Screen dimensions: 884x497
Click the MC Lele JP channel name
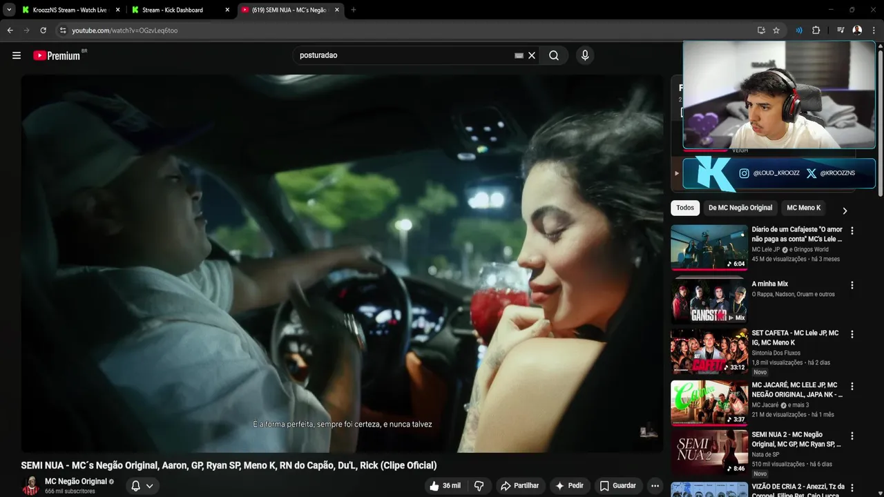[765, 249]
